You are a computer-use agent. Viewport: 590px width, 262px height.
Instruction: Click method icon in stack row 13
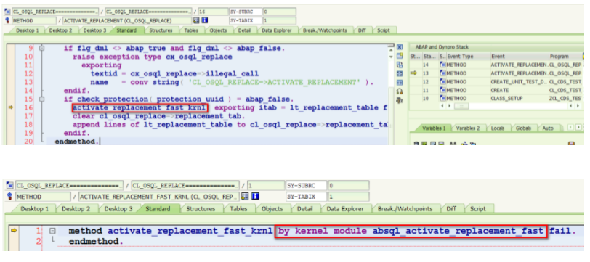tap(443, 73)
